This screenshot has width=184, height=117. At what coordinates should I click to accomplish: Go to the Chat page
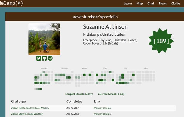pos(151,4)
